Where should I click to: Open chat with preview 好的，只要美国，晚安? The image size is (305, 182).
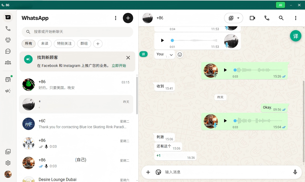76,85
